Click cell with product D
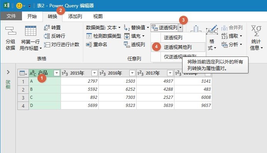267x153 pixels. (x=45, y=105)
